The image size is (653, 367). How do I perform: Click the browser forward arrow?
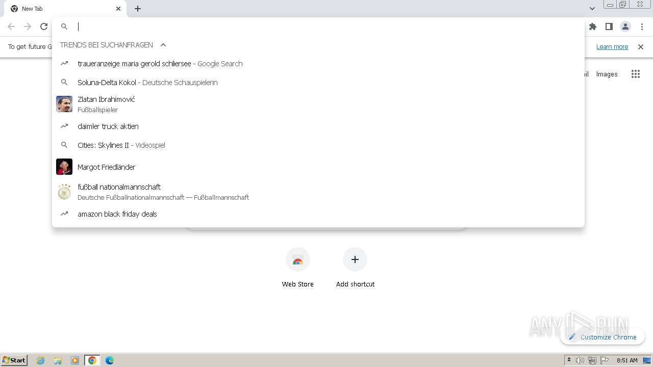(28, 27)
